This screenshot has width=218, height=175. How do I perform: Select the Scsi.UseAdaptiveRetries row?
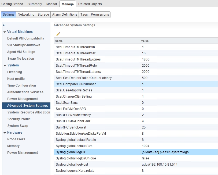tap(136, 90)
